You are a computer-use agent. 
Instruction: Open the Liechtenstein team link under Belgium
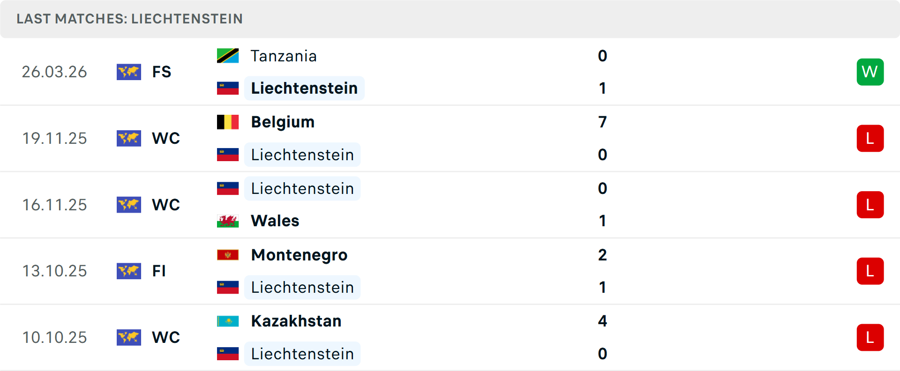[302, 155]
